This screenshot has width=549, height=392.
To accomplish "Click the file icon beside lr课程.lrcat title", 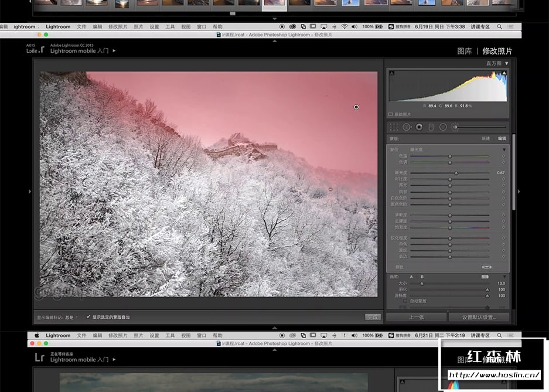I will [x=219, y=35].
